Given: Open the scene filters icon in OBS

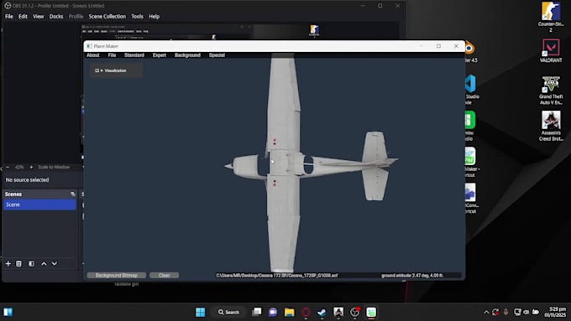Looking at the screenshot, I should pos(31,263).
